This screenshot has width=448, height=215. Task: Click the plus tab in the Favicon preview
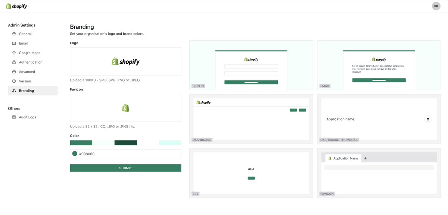(x=365, y=158)
